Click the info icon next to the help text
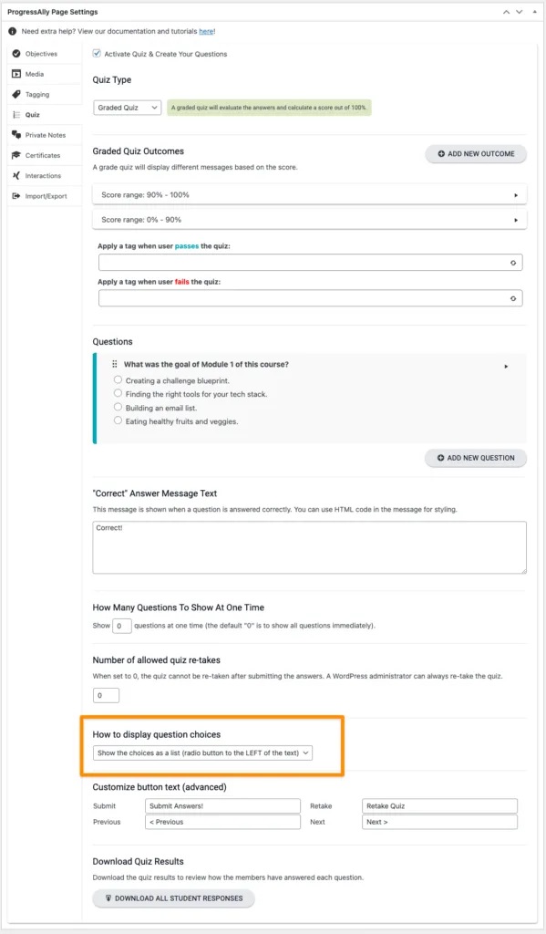The image size is (546, 934). (x=14, y=32)
